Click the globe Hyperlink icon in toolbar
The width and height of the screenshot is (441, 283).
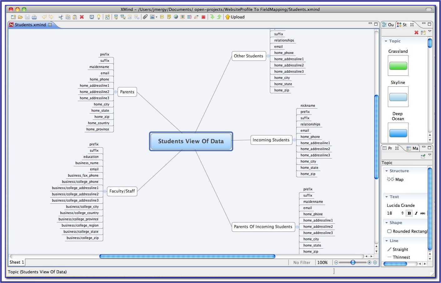(176, 17)
